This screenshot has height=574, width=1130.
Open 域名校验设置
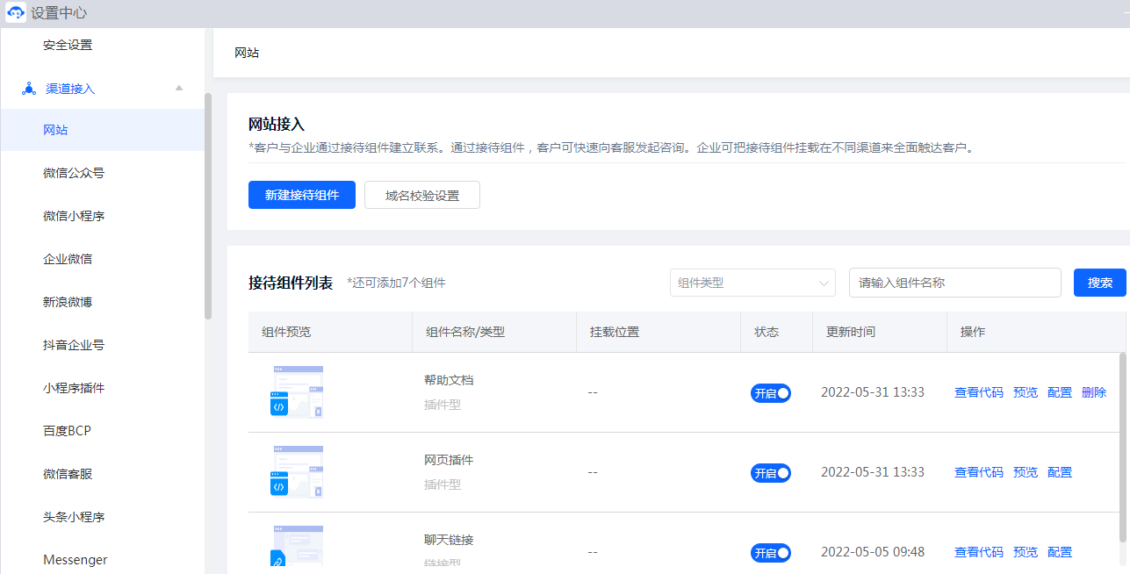(421, 195)
